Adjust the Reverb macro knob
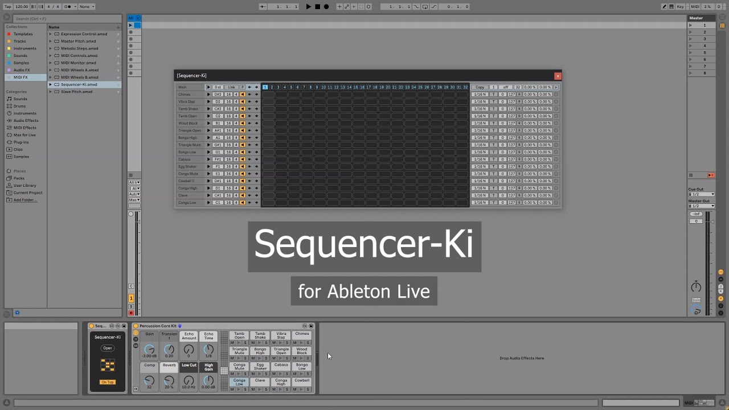729x410 pixels. click(x=169, y=380)
